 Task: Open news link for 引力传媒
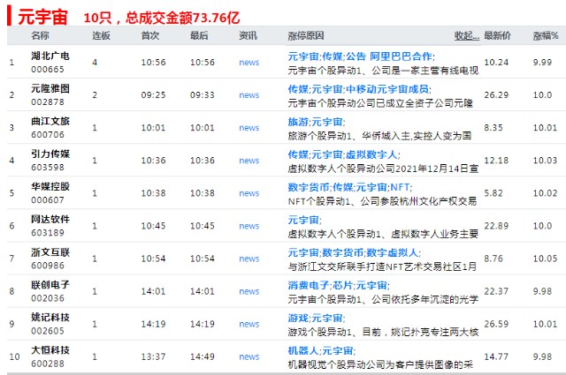(x=249, y=161)
